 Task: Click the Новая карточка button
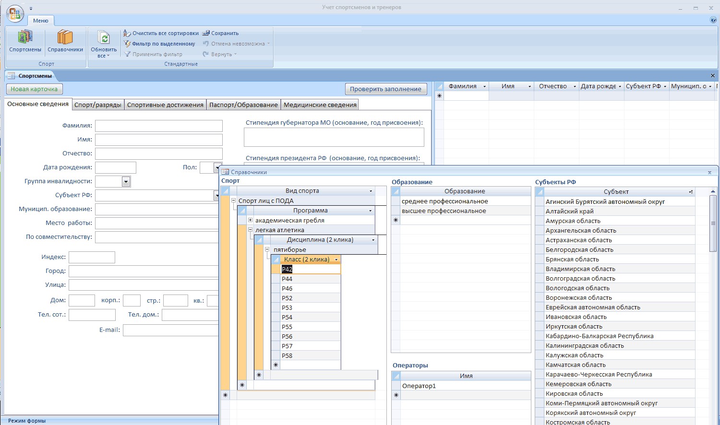click(x=34, y=89)
